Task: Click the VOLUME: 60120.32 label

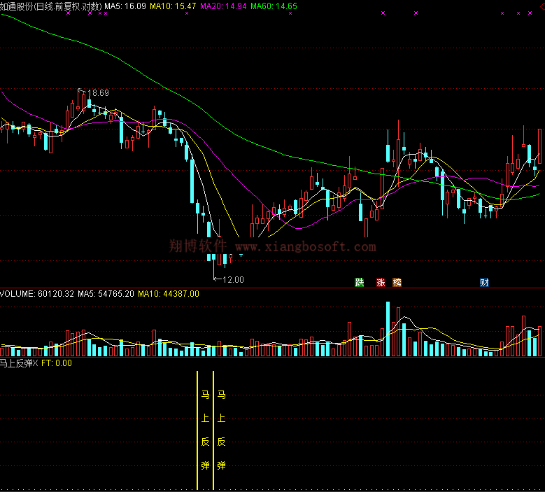Action: click(37, 294)
